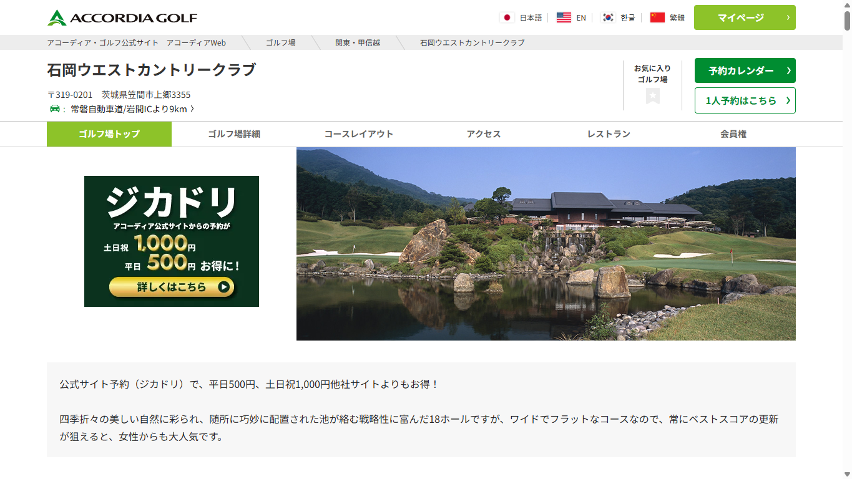Switch language to 日本語
This screenshot has width=852, height=479.
pyautogui.click(x=531, y=18)
